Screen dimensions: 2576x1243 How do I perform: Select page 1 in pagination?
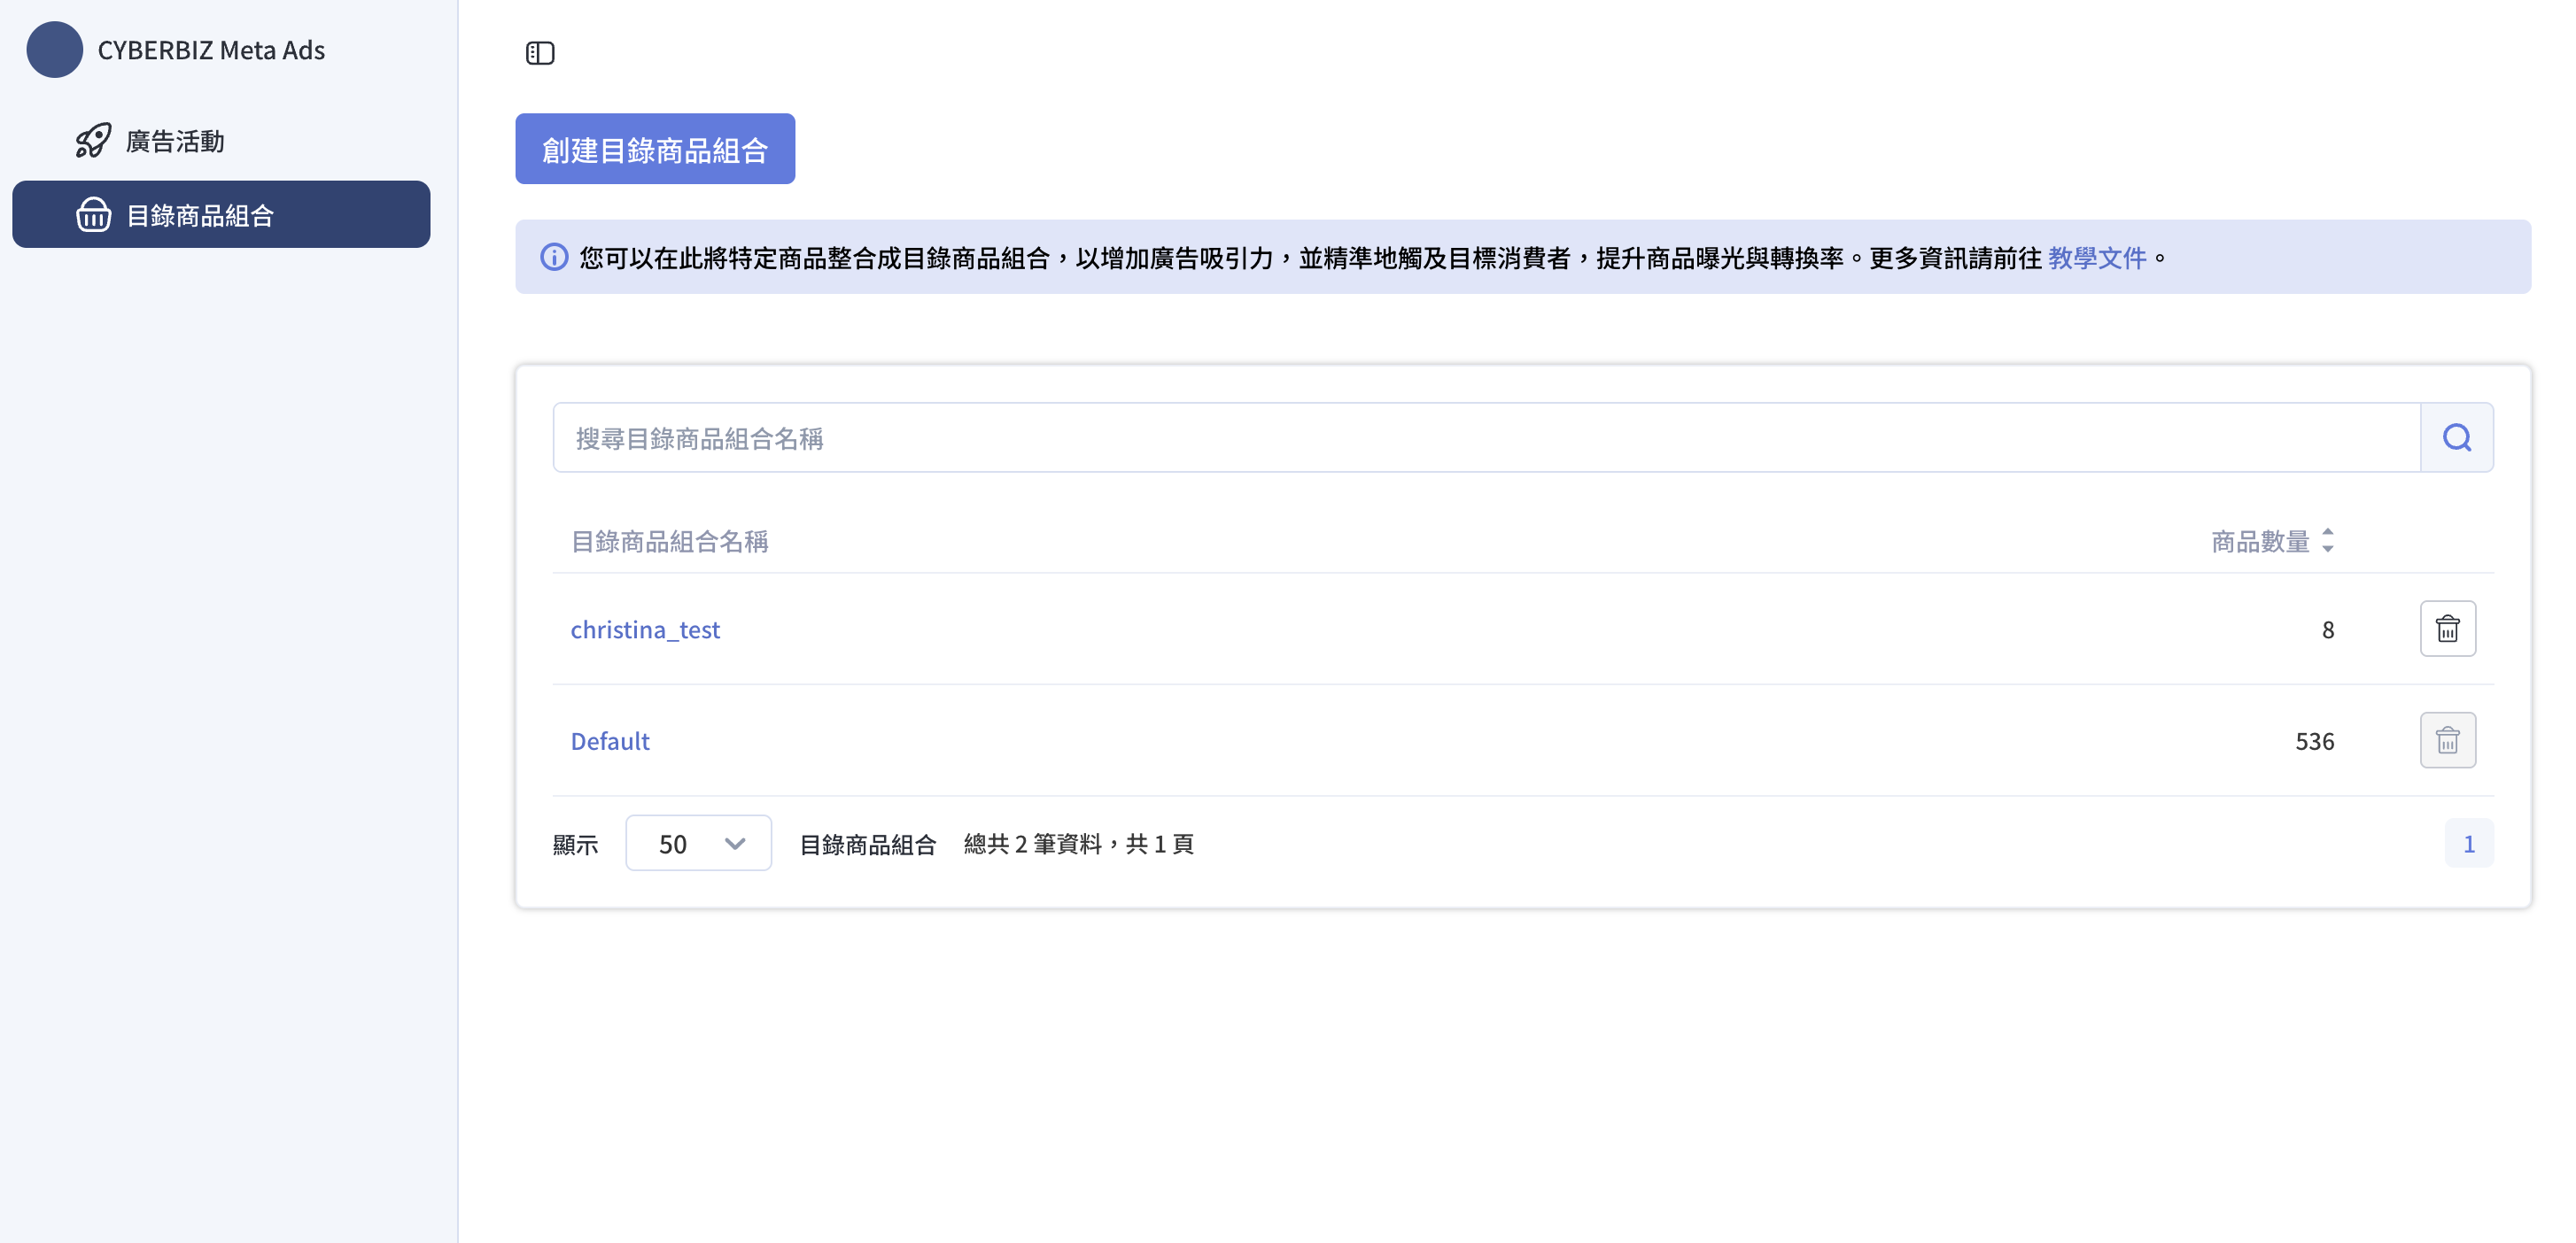click(x=2469, y=842)
